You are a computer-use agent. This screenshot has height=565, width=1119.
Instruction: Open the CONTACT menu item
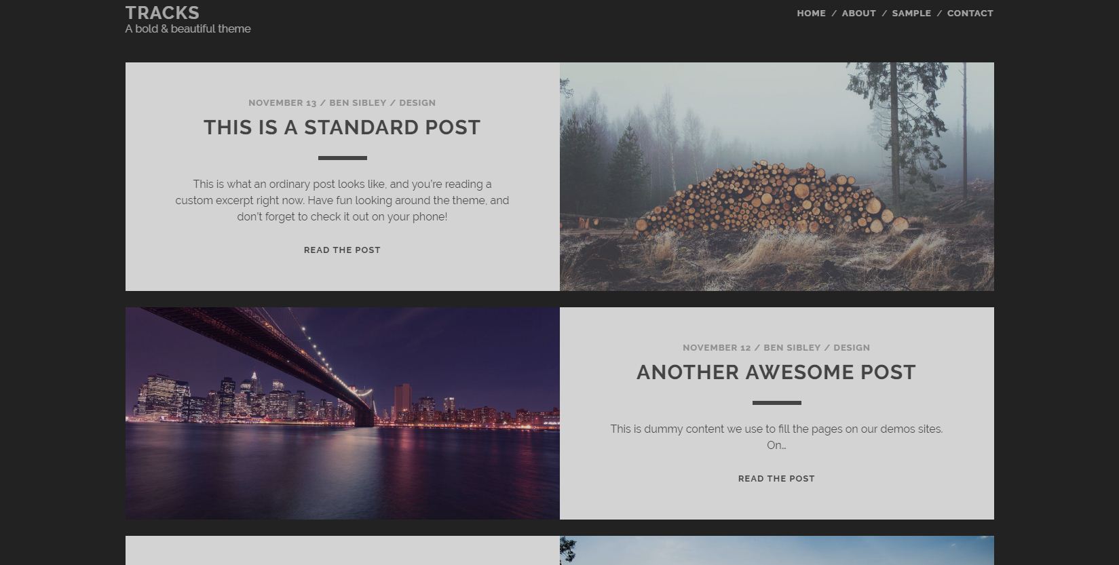[970, 13]
